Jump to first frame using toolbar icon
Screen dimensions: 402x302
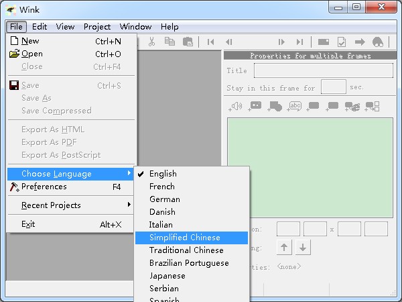210,42
